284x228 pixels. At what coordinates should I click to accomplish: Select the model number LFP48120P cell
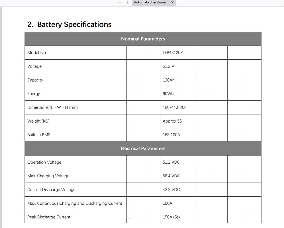[x=172, y=52]
